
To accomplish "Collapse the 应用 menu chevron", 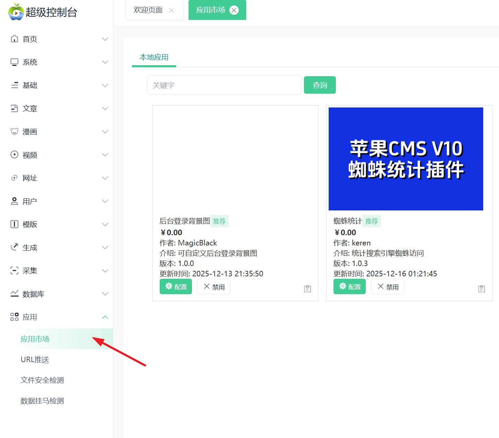I will point(105,317).
